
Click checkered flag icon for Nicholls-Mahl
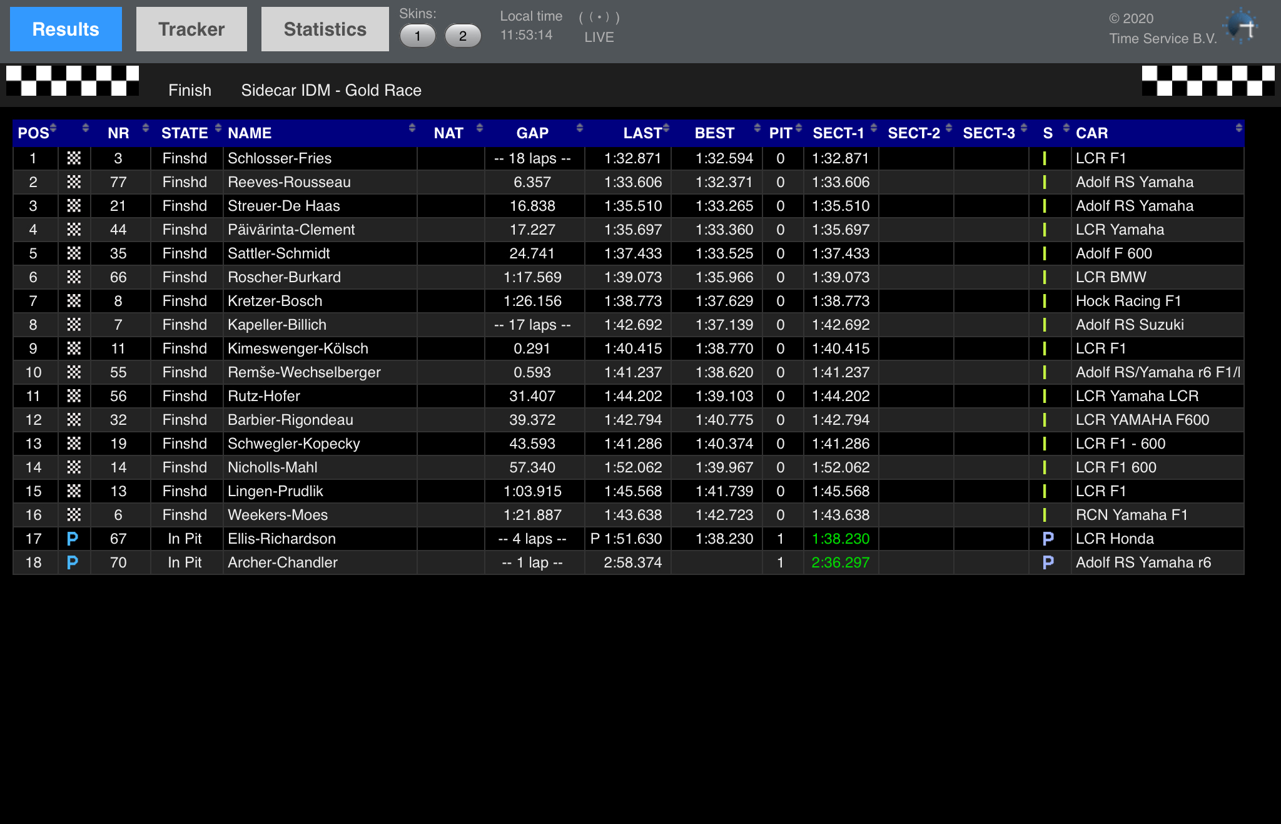click(x=74, y=467)
